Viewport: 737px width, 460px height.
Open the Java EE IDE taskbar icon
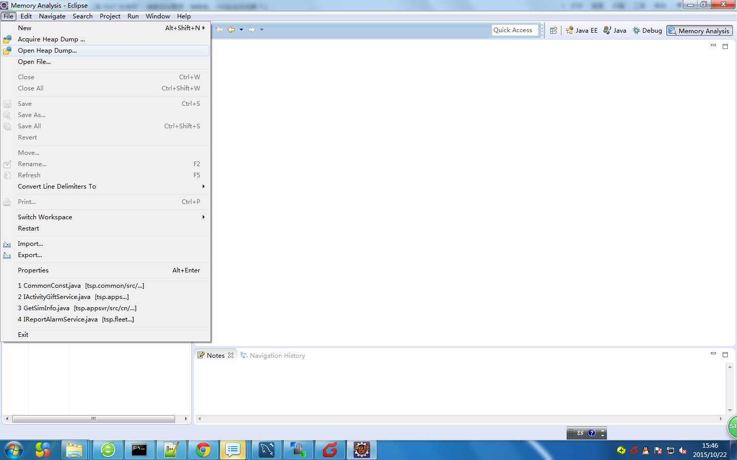362,450
